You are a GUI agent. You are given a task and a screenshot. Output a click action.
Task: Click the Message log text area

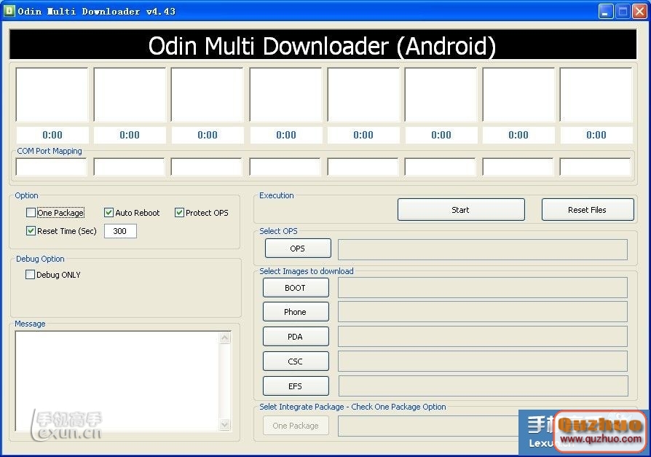coord(117,381)
